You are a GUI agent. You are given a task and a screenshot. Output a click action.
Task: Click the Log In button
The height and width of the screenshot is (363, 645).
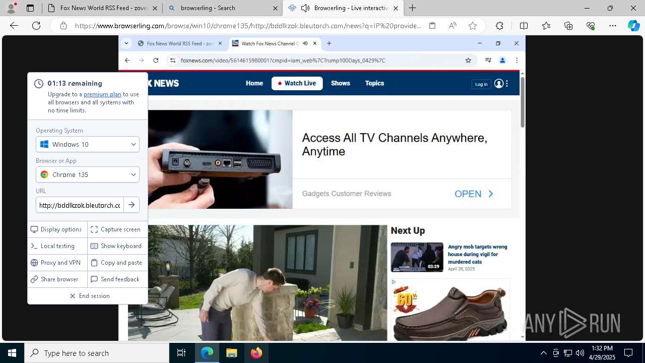click(481, 84)
